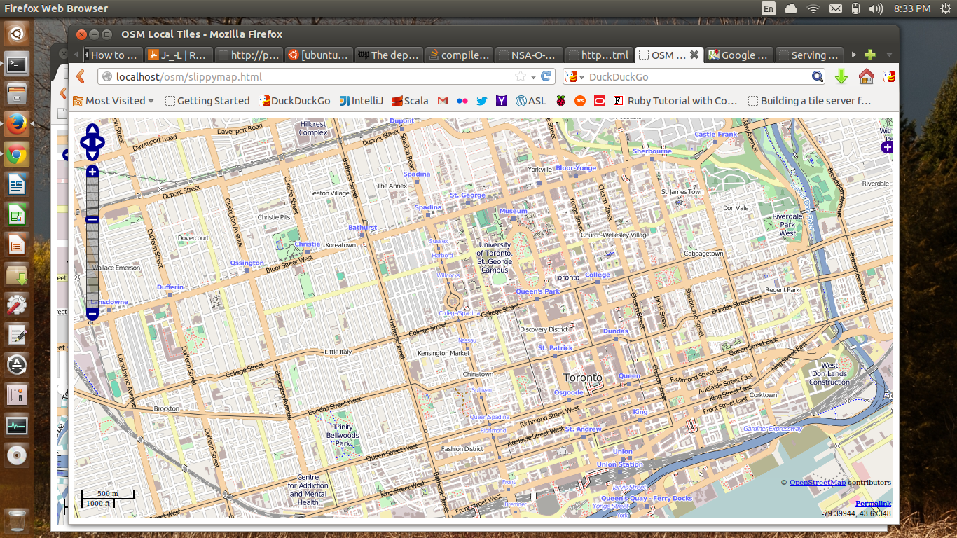Image resolution: width=957 pixels, height=538 pixels.
Task: Zoom in with the map plus button
Action: pyautogui.click(x=92, y=172)
